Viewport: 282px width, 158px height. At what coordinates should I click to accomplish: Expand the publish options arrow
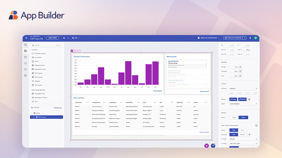click(x=245, y=38)
